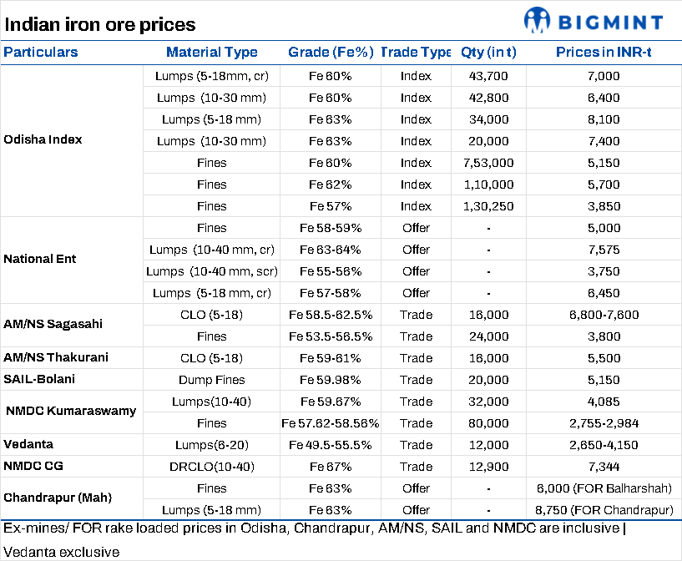Click the Grade (Fe%) column header
Screen dimensions: 682x561
pyautogui.click(x=329, y=52)
